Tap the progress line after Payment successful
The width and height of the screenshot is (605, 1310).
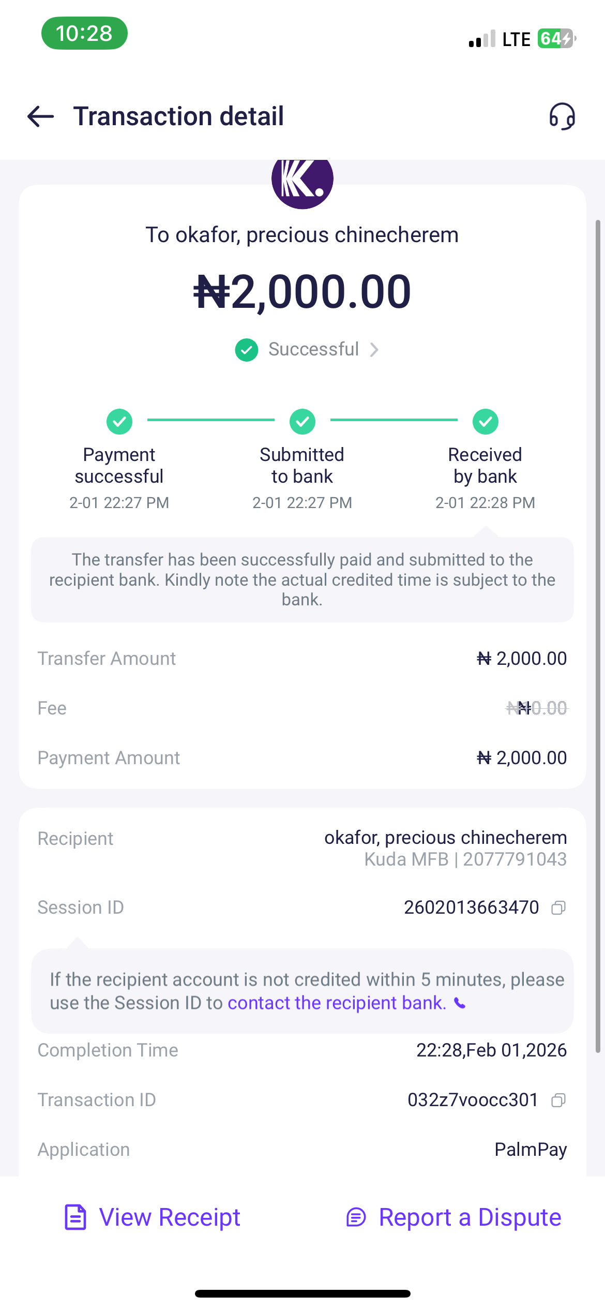point(210,420)
